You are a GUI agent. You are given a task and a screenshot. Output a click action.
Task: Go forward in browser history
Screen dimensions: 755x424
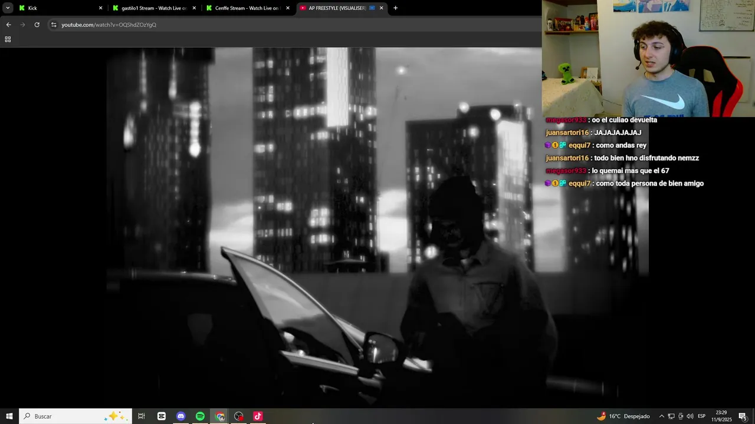click(22, 25)
